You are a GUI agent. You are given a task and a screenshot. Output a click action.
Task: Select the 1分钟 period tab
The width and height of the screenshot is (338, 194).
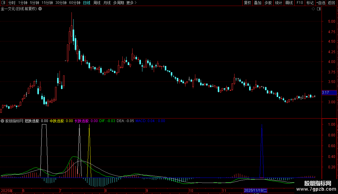tap(23, 3)
